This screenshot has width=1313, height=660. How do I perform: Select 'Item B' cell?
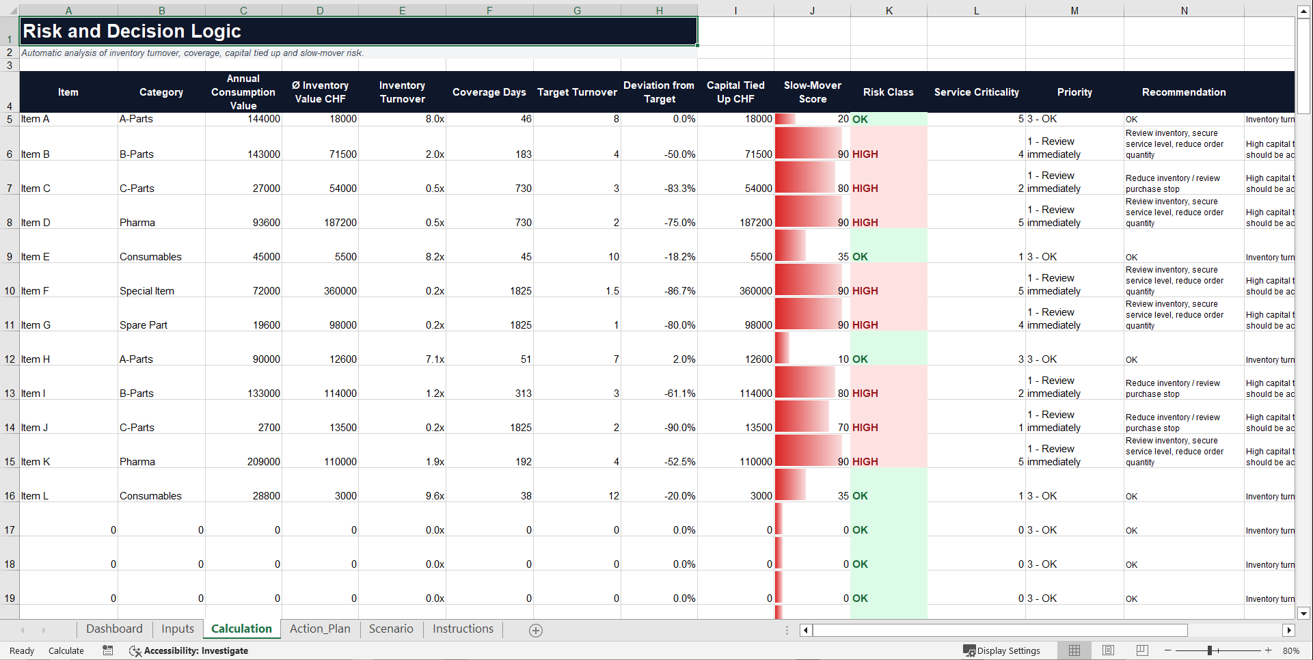point(68,143)
